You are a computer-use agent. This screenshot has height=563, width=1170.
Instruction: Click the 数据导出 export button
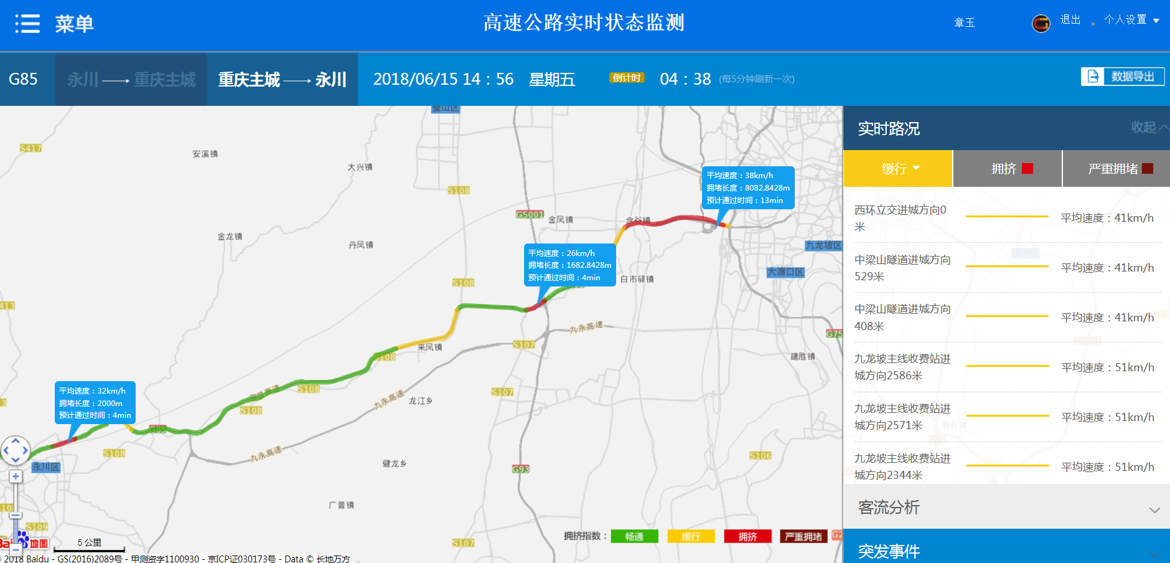(1133, 76)
